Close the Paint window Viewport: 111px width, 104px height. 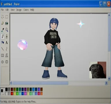pos(109,4)
